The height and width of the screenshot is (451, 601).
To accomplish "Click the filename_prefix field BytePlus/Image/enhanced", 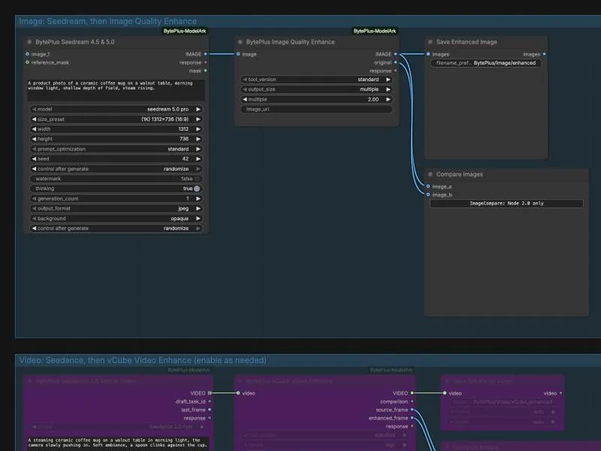I will 485,63.
